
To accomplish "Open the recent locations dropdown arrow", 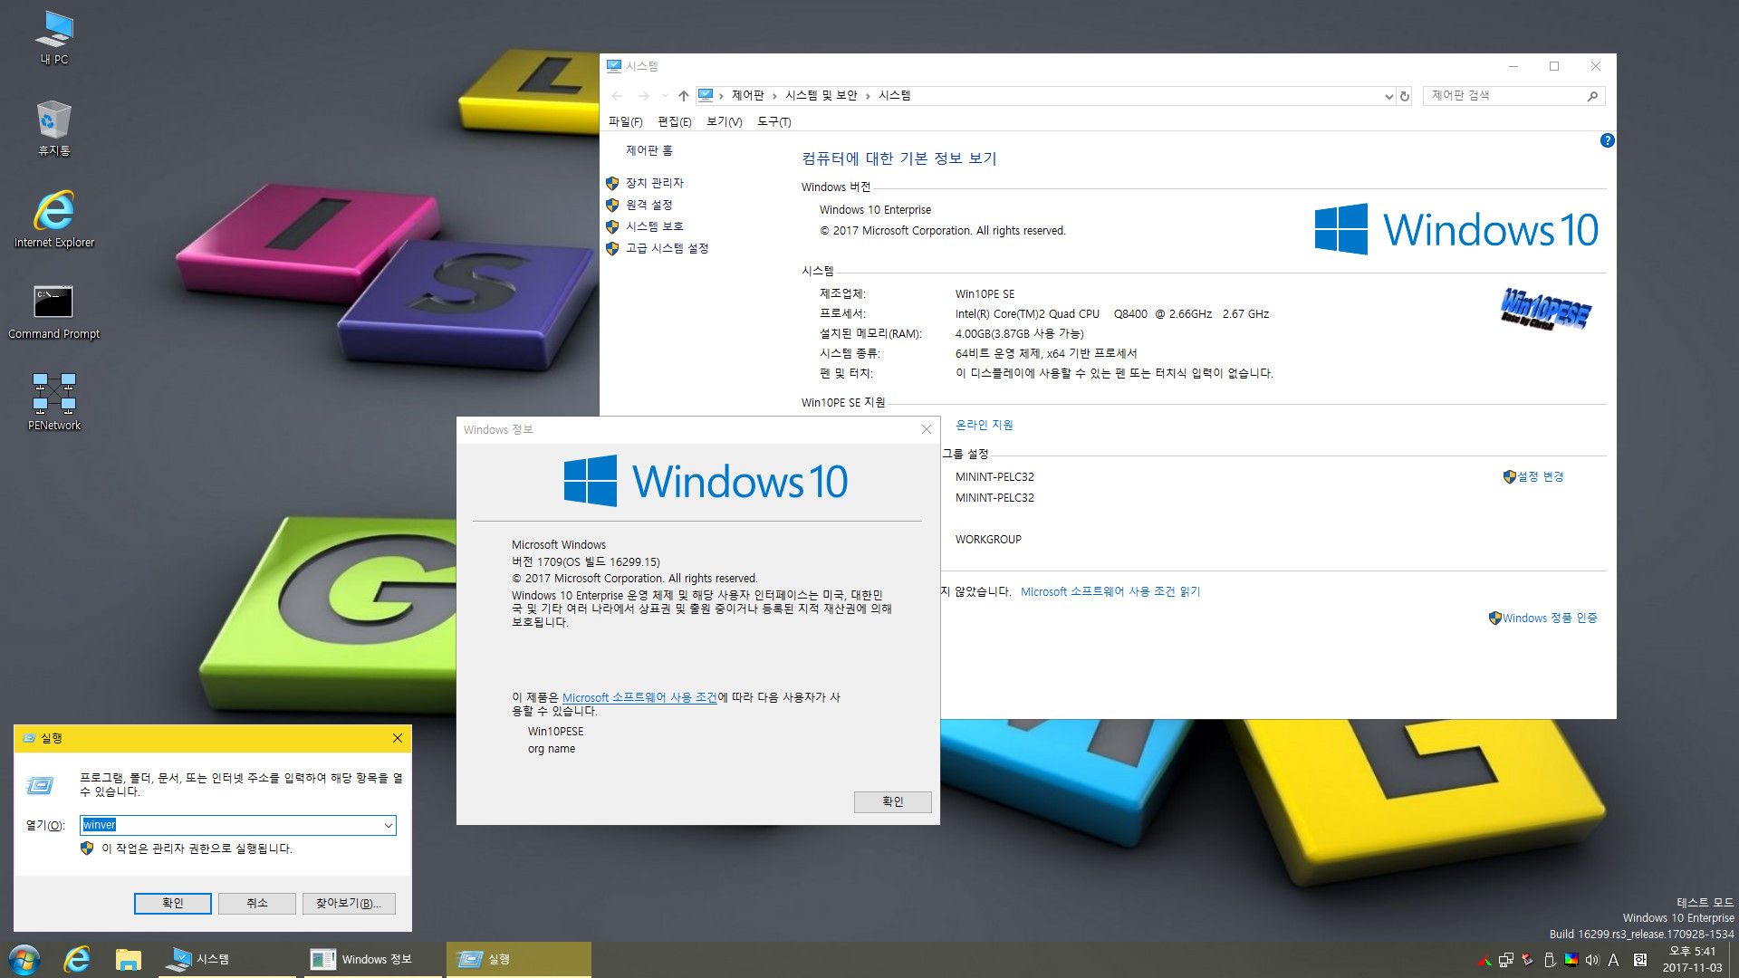I will 665,96.
